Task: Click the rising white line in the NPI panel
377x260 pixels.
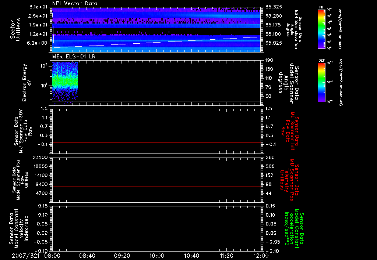Action: pyautogui.click(x=156, y=43)
